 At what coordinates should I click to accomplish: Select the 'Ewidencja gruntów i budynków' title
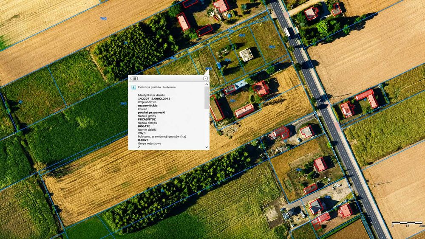[x=157, y=87]
